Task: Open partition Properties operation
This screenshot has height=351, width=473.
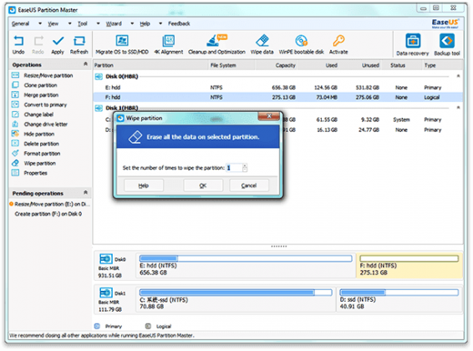Action: tap(29, 173)
